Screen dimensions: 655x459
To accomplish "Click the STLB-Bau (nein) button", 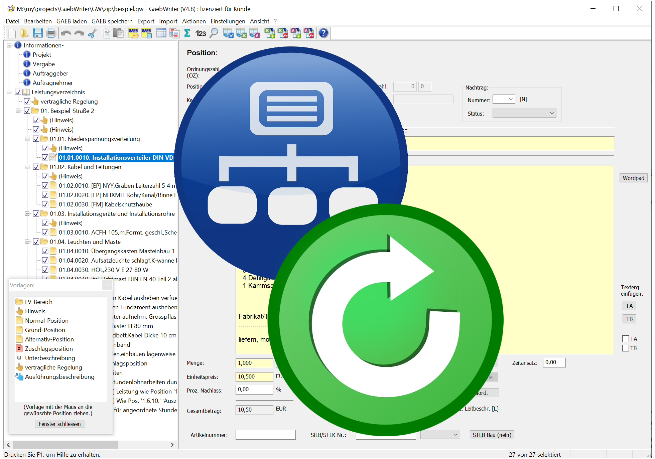I will pyautogui.click(x=492, y=435).
